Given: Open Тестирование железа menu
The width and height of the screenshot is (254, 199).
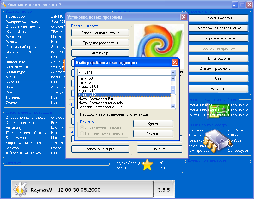Looking at the screenshot, I should click(x=218, y=38).
